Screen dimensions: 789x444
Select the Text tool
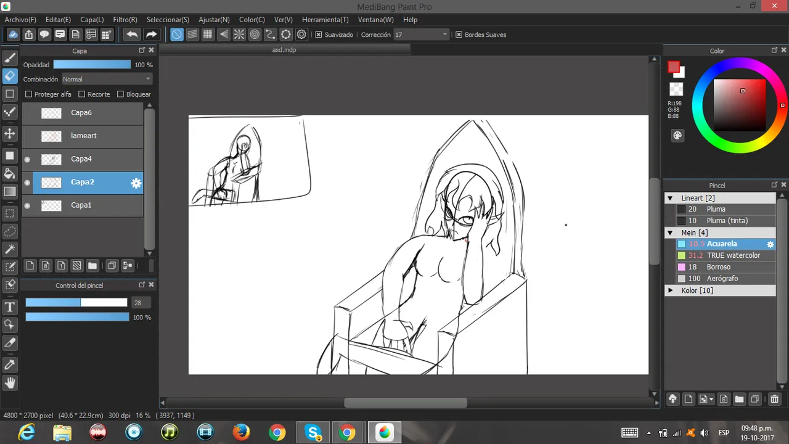(x=10, y=307)
